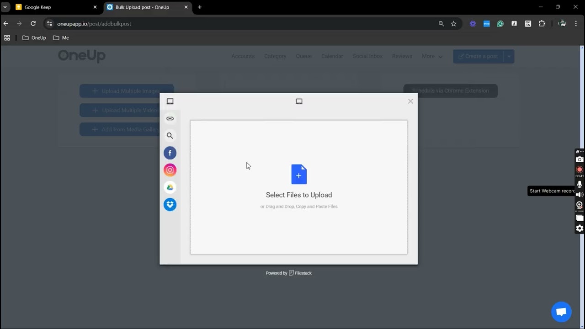Open the Accounts menu item
This screenshot has height=329, width=585.
243,56
